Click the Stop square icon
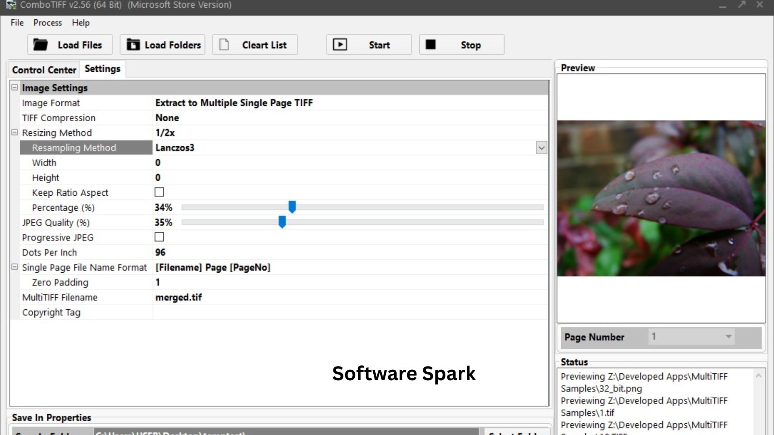 point(431,44)
